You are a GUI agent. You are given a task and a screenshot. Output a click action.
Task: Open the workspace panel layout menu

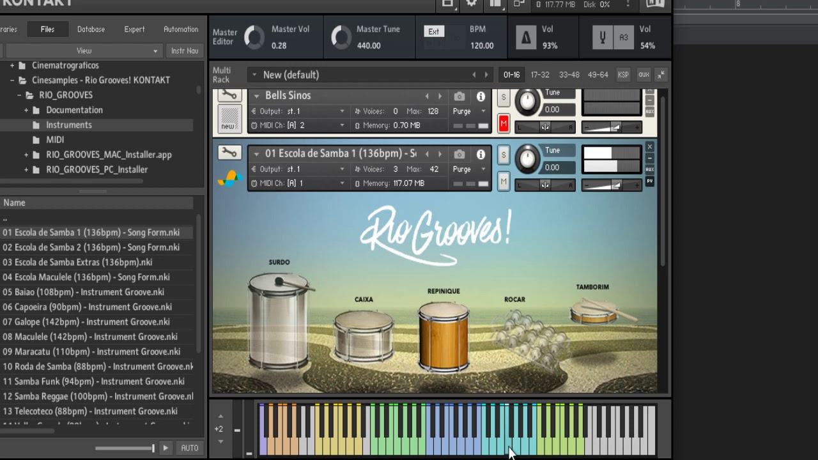tap(495, 3)
